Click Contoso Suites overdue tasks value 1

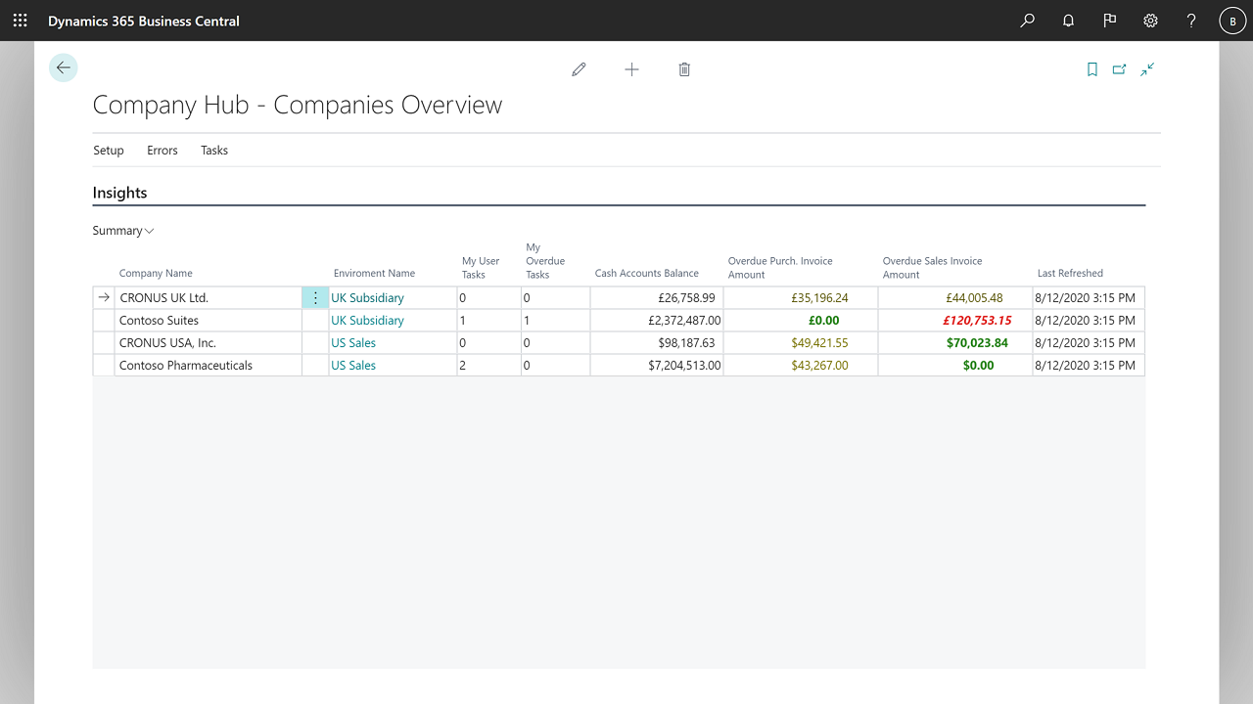tap(527, 321)
